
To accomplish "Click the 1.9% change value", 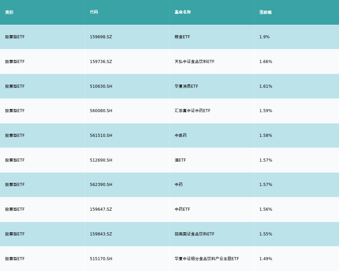I will click(264, 37).
